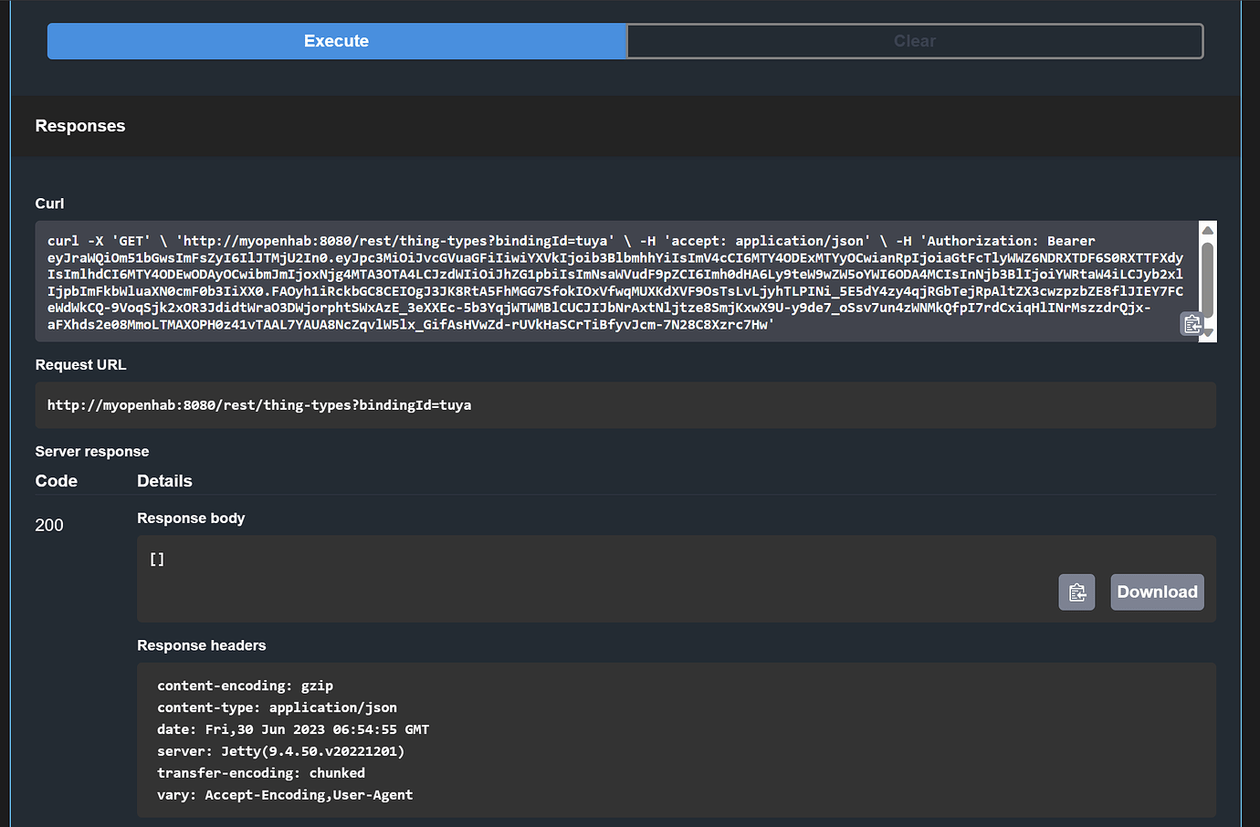
Task: Click the content-type response header line
Action: 278,707
